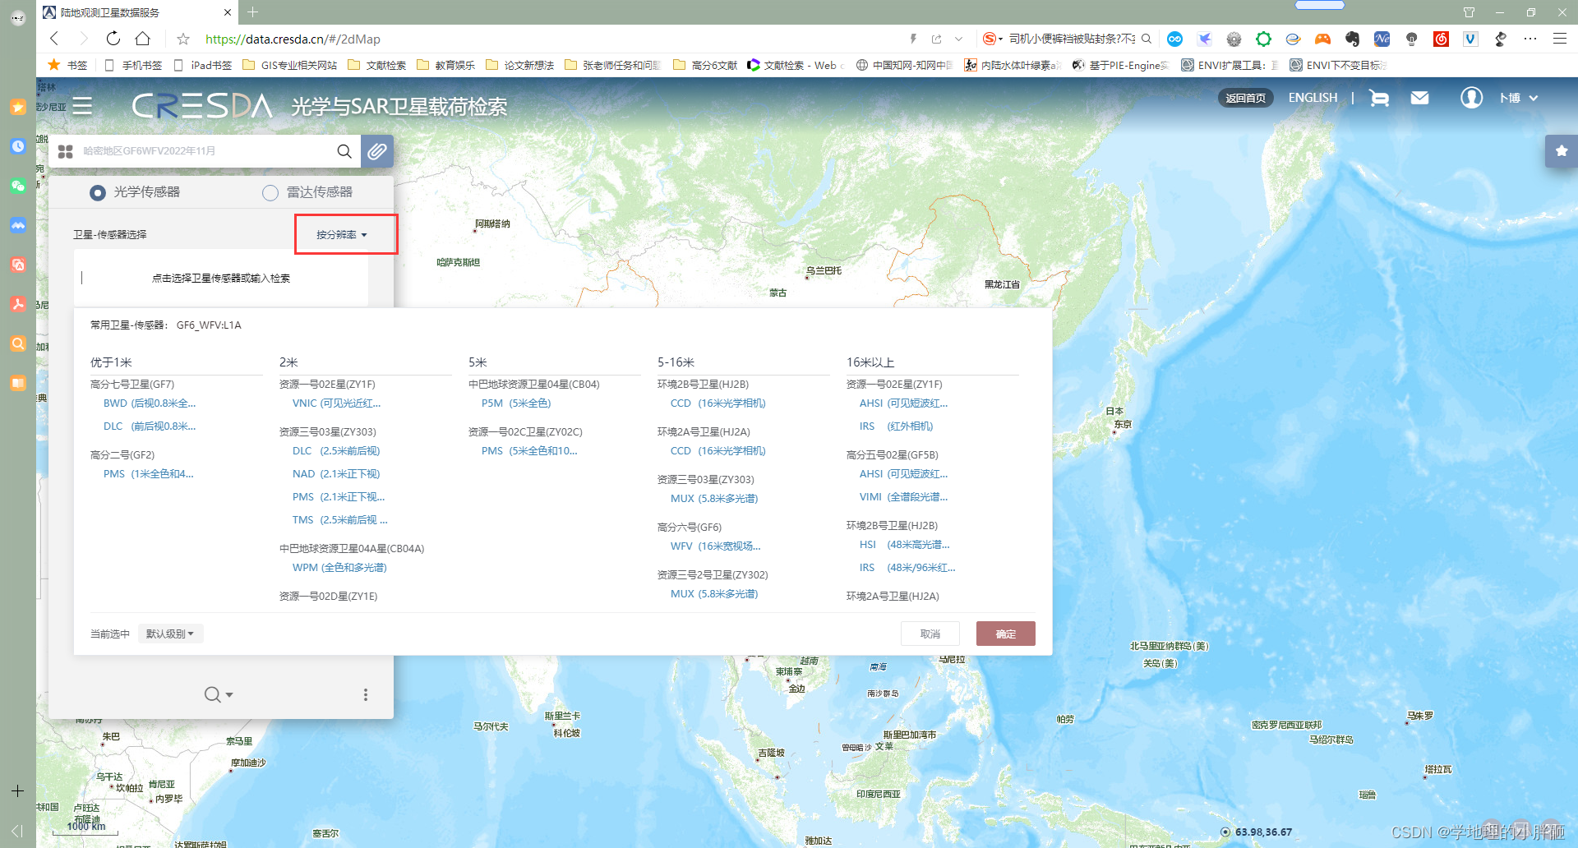Open the mail messages icon

click(x=1419, y=98)
